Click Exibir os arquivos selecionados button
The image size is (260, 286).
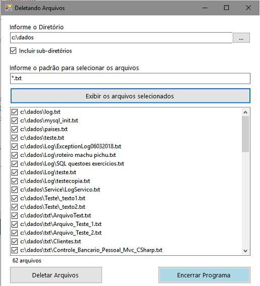[x=130, y=96]
